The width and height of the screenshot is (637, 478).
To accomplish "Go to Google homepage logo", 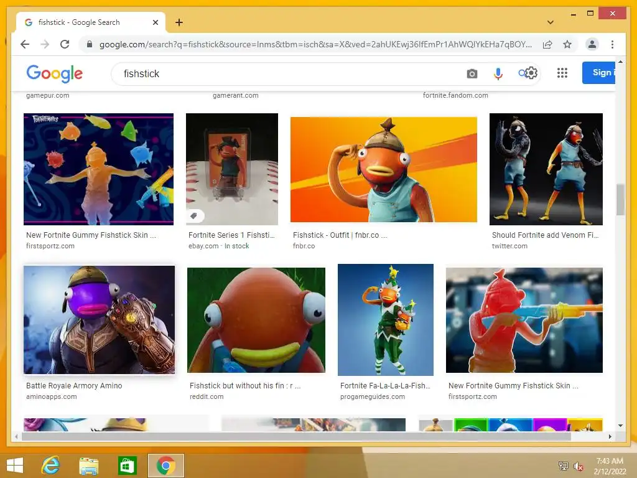I will point(55,73).
